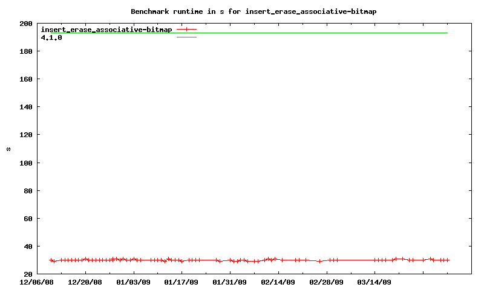Click the 01/31/09 date label
The width and height of the screenshot is (484, 290).
[x=230, y=282]
